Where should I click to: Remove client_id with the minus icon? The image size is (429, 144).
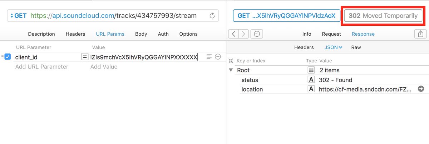(218, 57)
